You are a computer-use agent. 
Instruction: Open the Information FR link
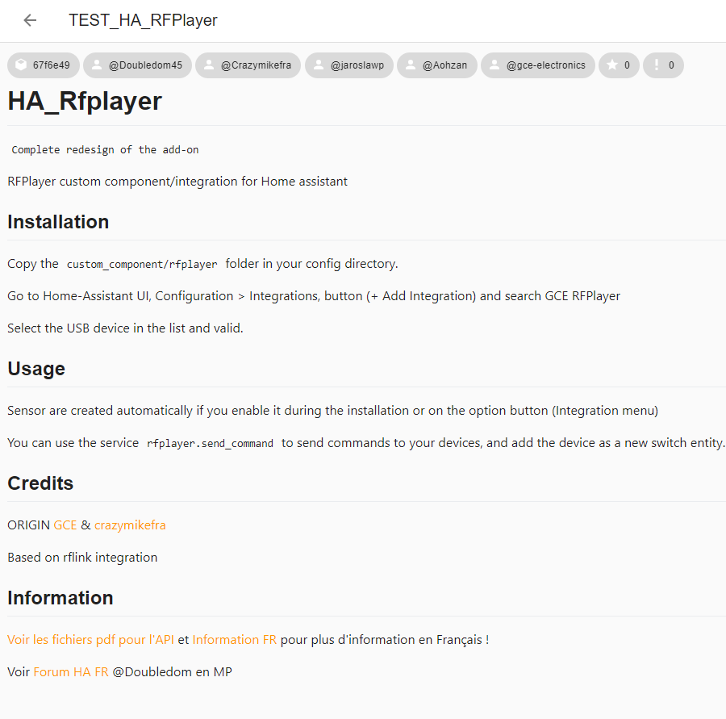coord(234,639)
